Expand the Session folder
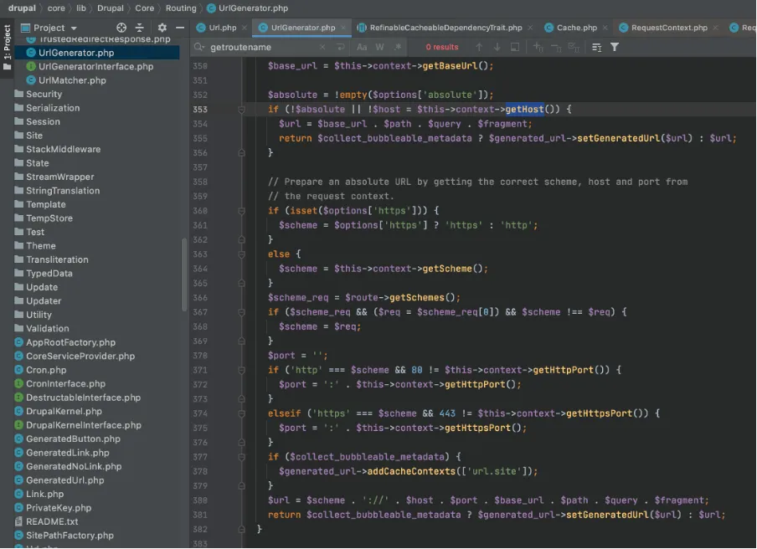 click(x=37, y=121)
